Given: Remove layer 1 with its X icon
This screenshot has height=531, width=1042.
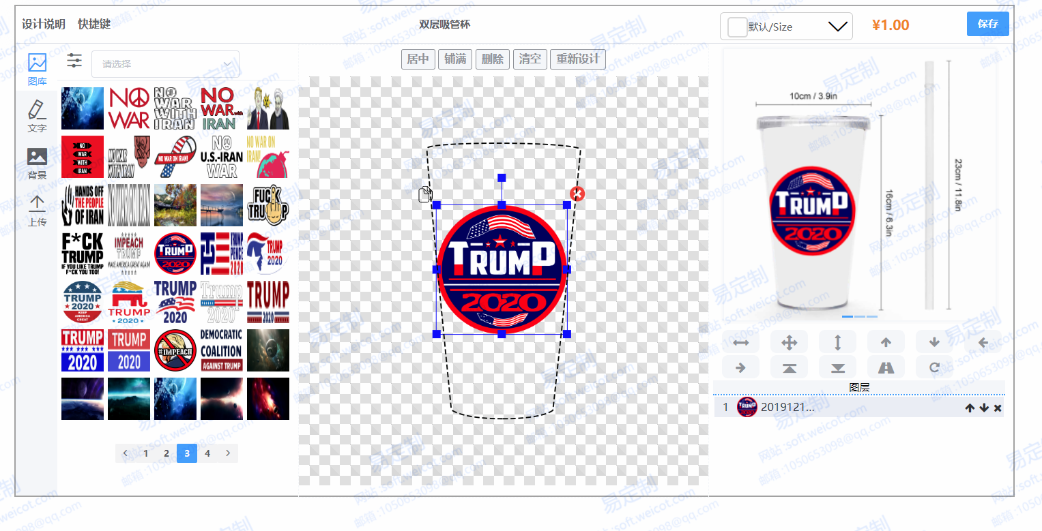Looking at the screenshot, I should [998, 408].
